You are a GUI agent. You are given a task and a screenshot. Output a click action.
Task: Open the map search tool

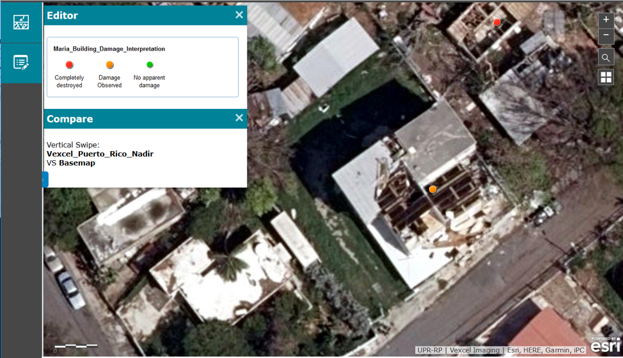[606, 58]
